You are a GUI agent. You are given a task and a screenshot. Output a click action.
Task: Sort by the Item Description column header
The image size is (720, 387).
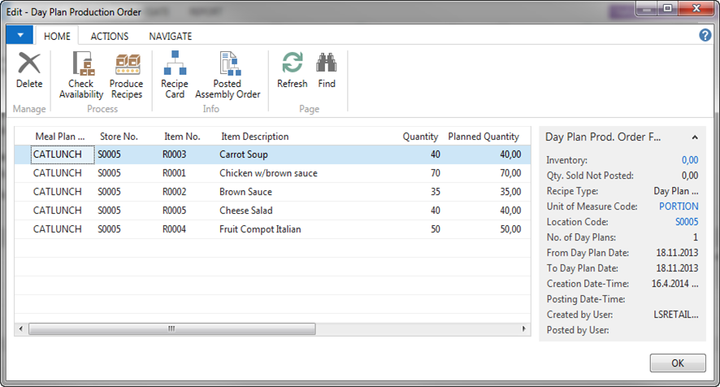[x=254, y=137]
